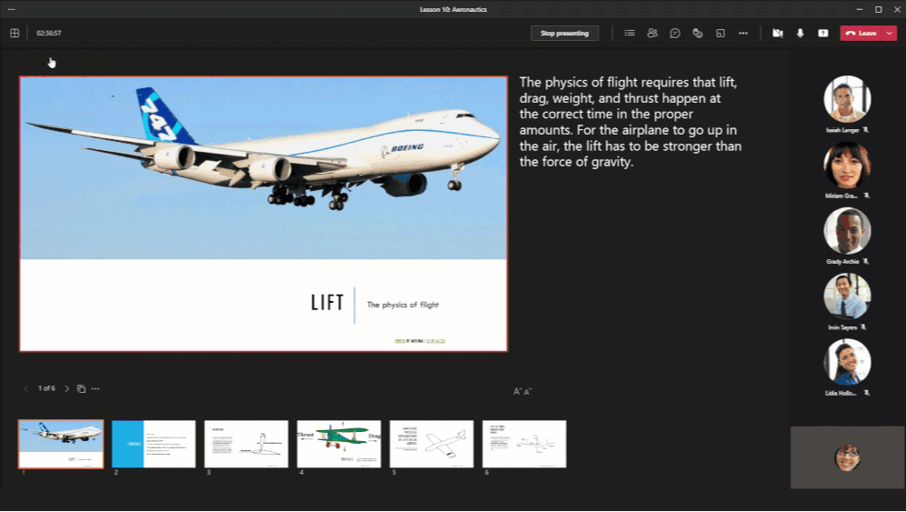Screen dimensions: 906x512
Task: Go to the next slide arrow
Action: (66, 388)
